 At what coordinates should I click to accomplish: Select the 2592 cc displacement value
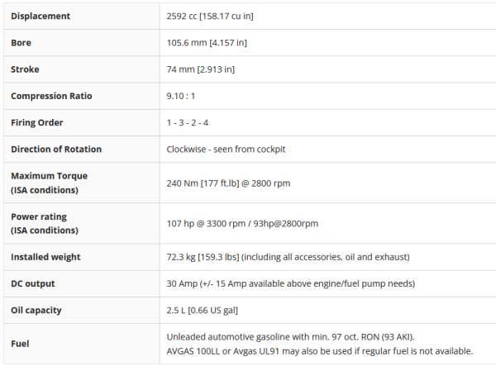click(x=210, y=17)
